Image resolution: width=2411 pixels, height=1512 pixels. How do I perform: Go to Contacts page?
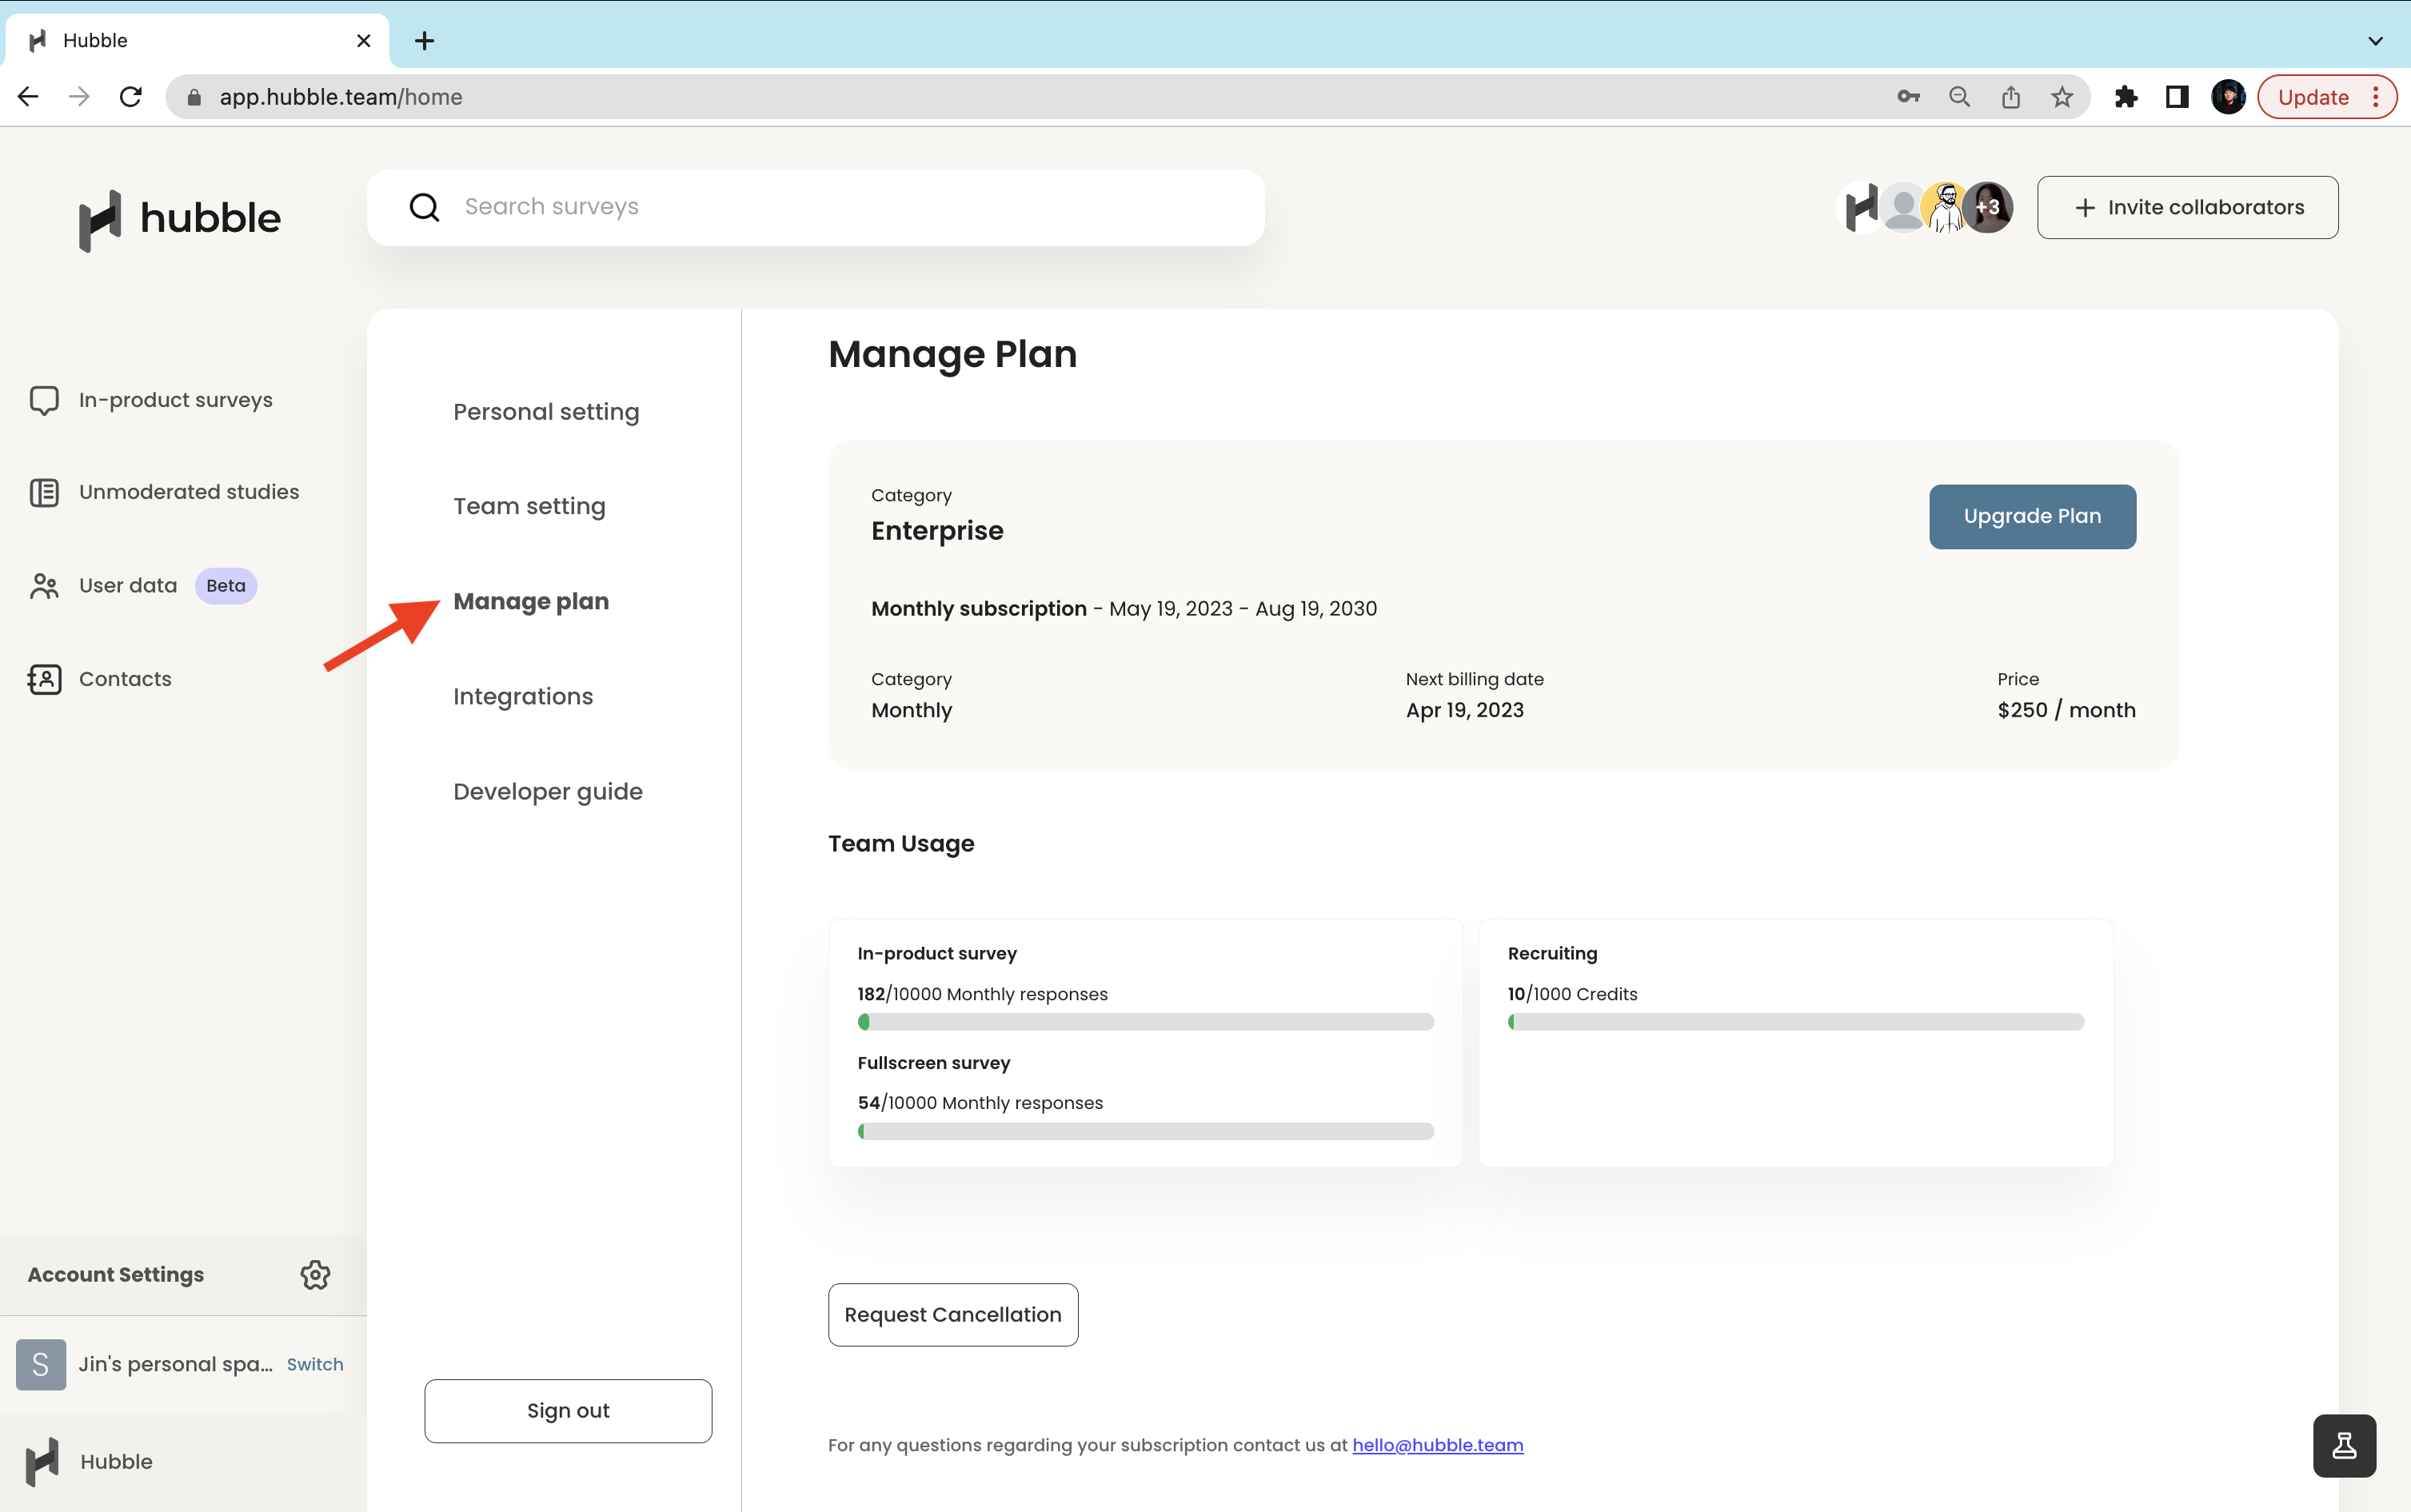click(125, 679)
